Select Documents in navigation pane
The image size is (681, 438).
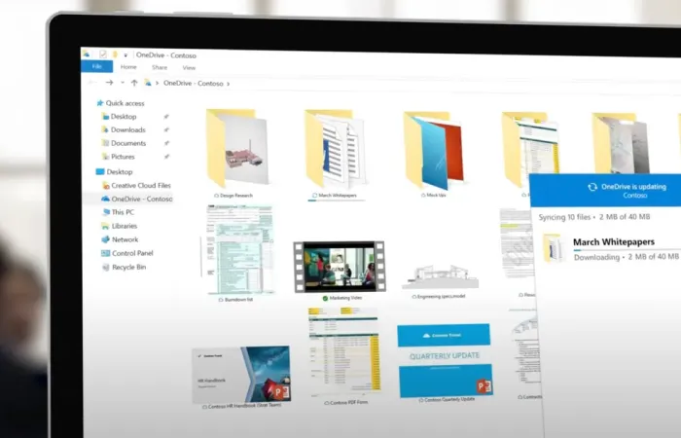(124, 143)
